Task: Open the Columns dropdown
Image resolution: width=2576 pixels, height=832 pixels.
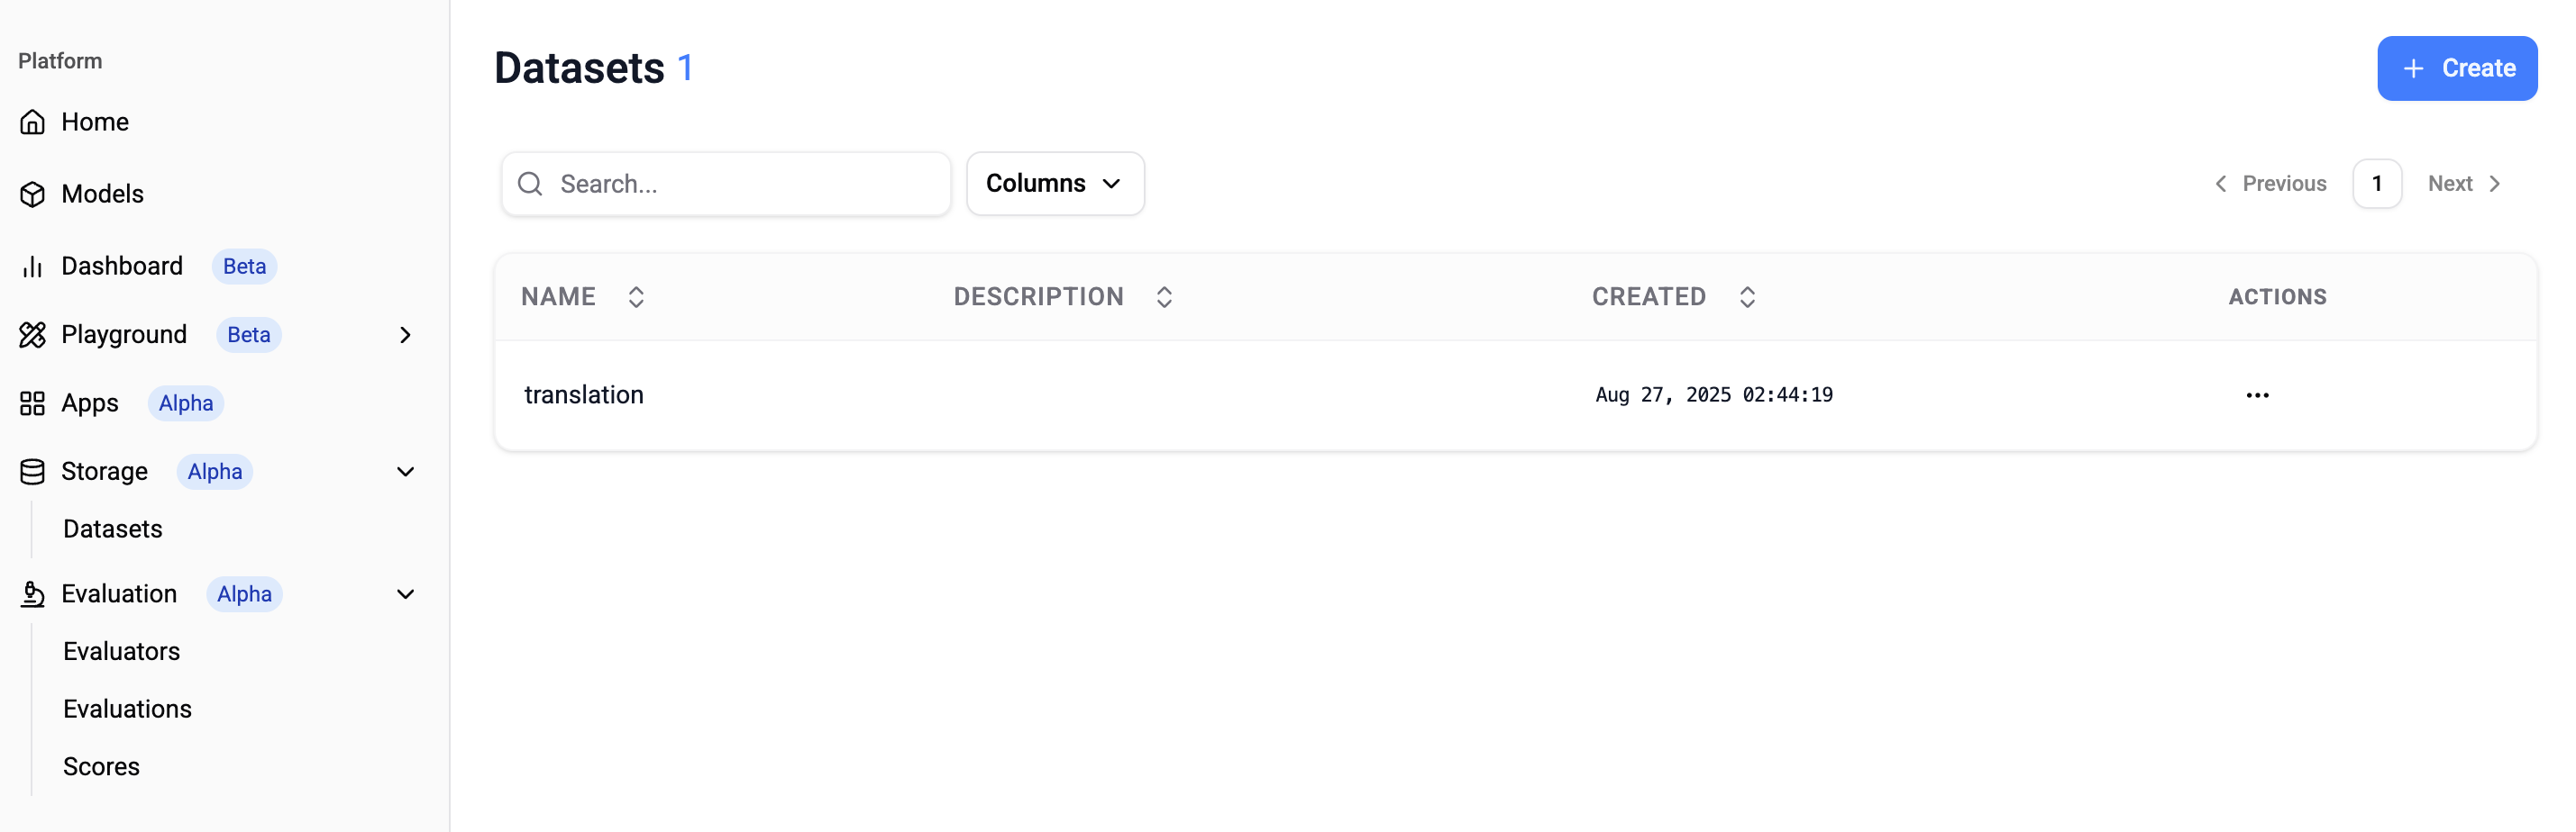Action: (x=1055, y=184)
